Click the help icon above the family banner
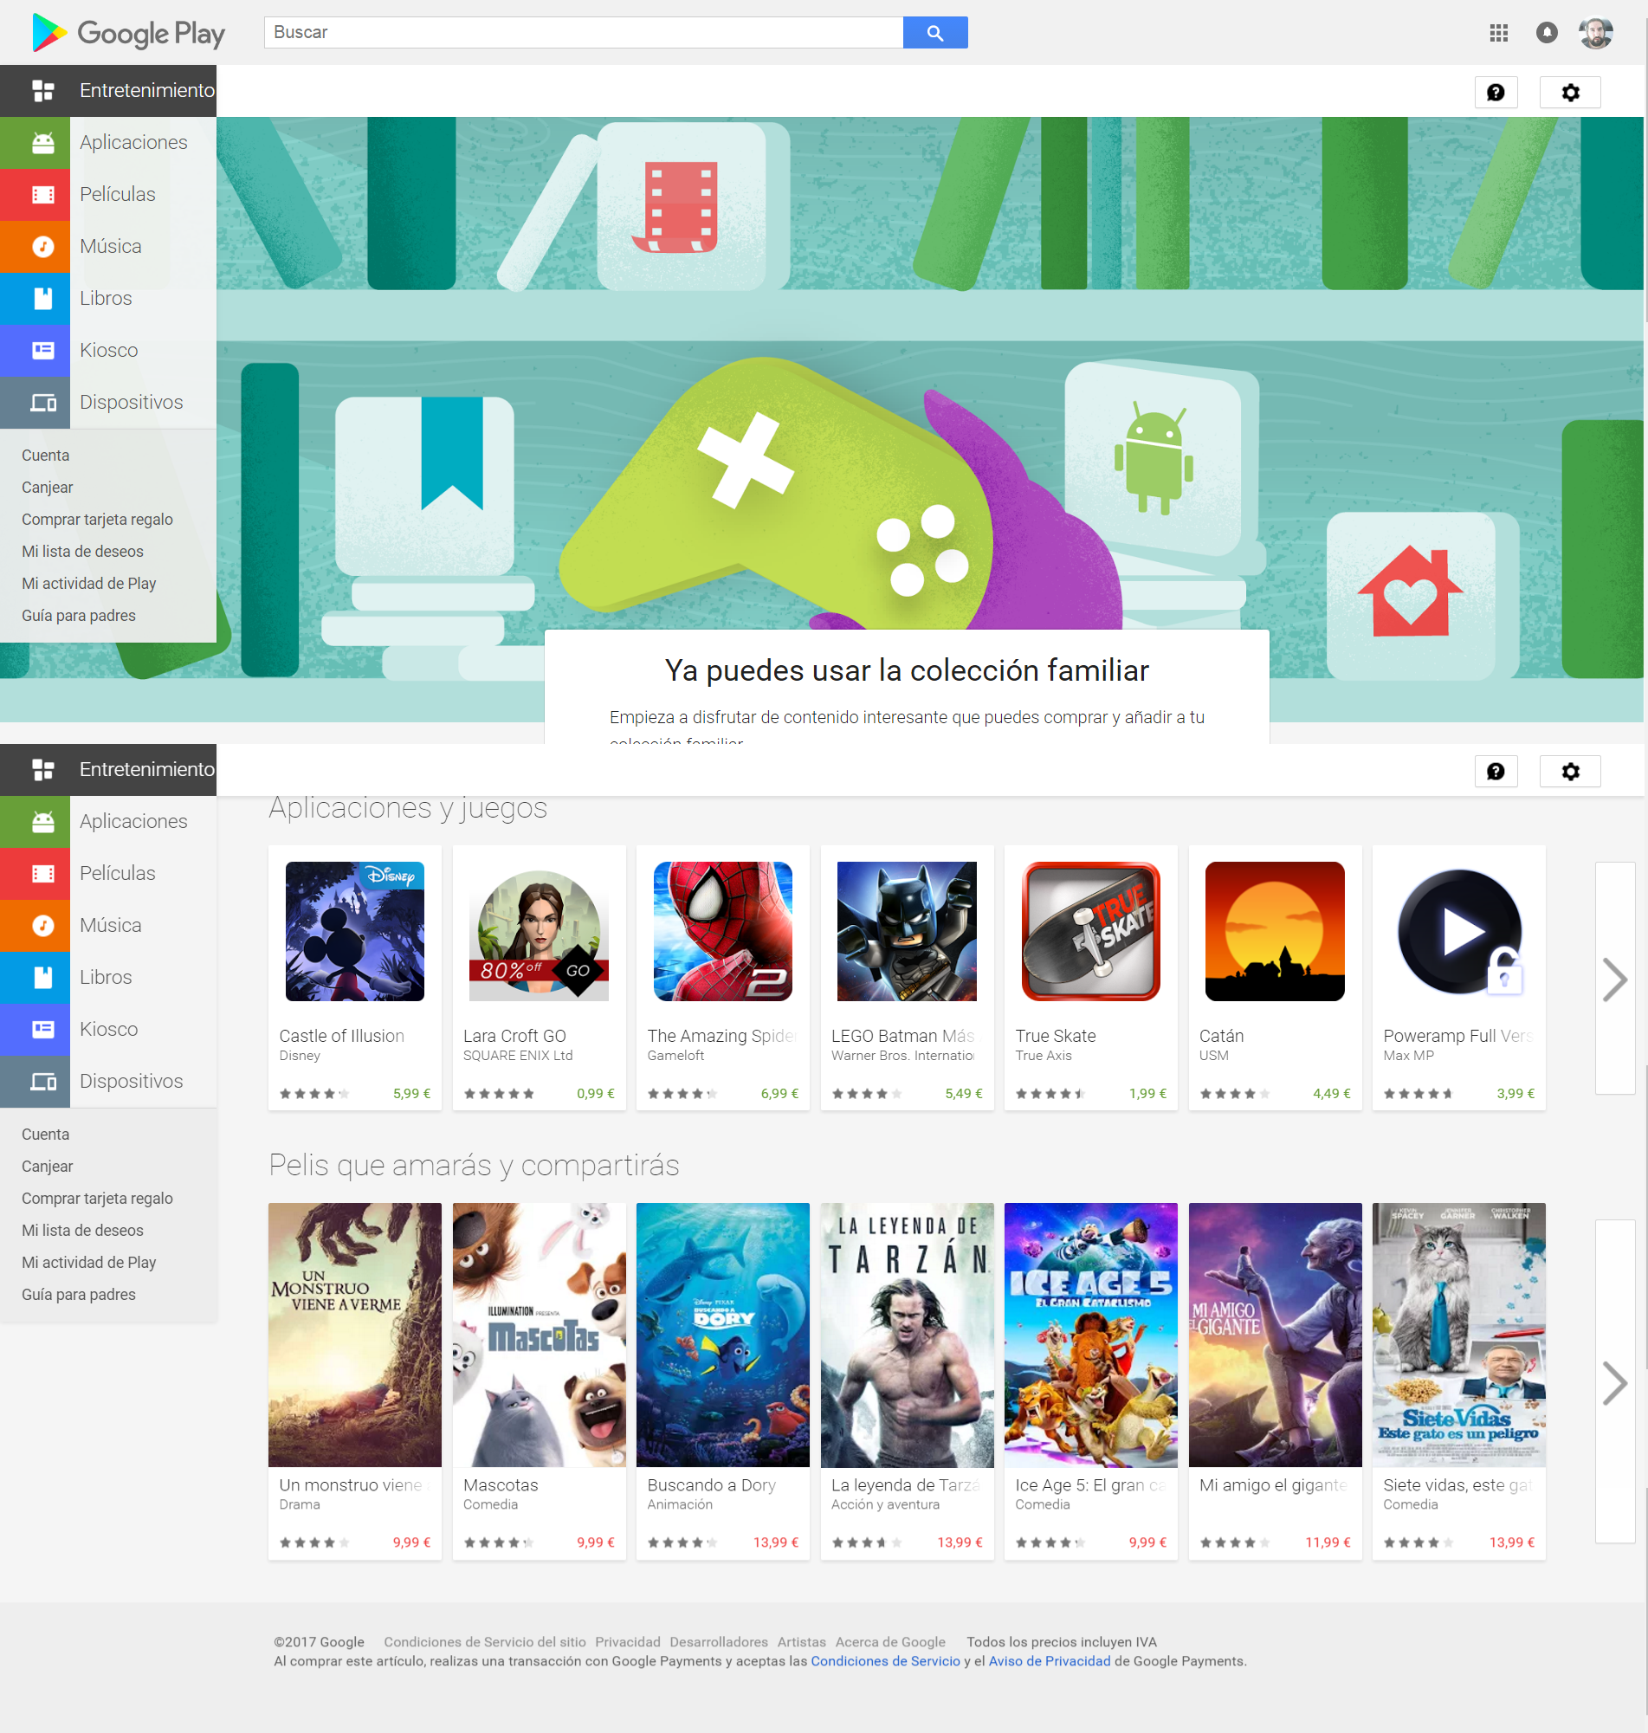Viewport: 1648px width, 1733px height. point(1496,92)
